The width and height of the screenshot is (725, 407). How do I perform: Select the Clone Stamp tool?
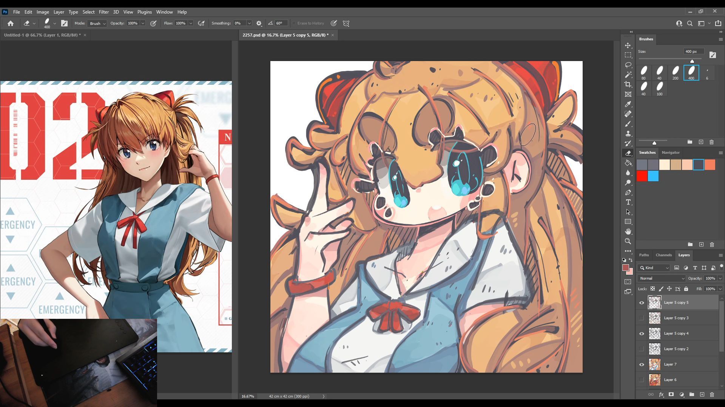click(628, 133)
